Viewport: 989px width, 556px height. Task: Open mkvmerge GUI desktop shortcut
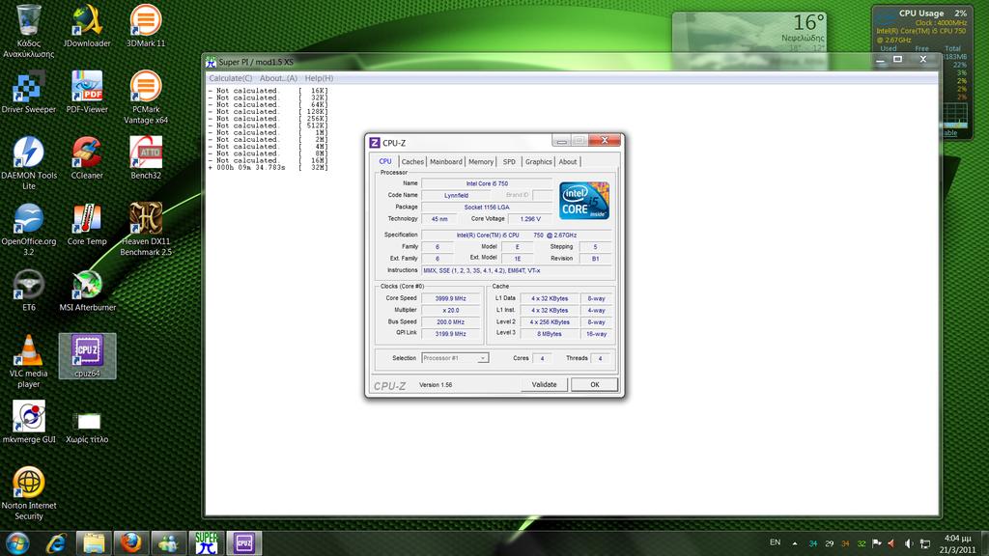point(28,422)
